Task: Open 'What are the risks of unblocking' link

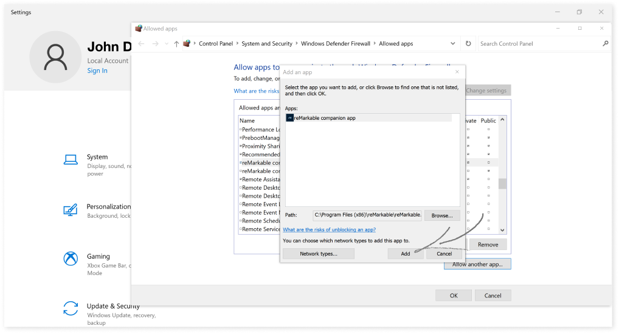Action: pyautogui.click(x=329, y=229)
